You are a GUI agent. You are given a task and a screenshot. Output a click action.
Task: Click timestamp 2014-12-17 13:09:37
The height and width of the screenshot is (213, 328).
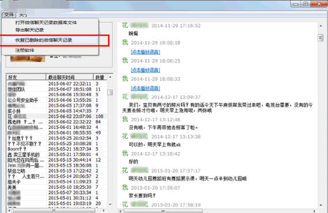pos(176,97)
